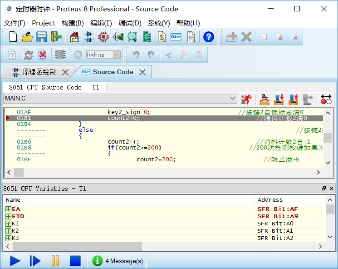Viewport: 338px width, 269px height.
Task: Open the blue Help question mark icon
Action: [x=208, y=37]
